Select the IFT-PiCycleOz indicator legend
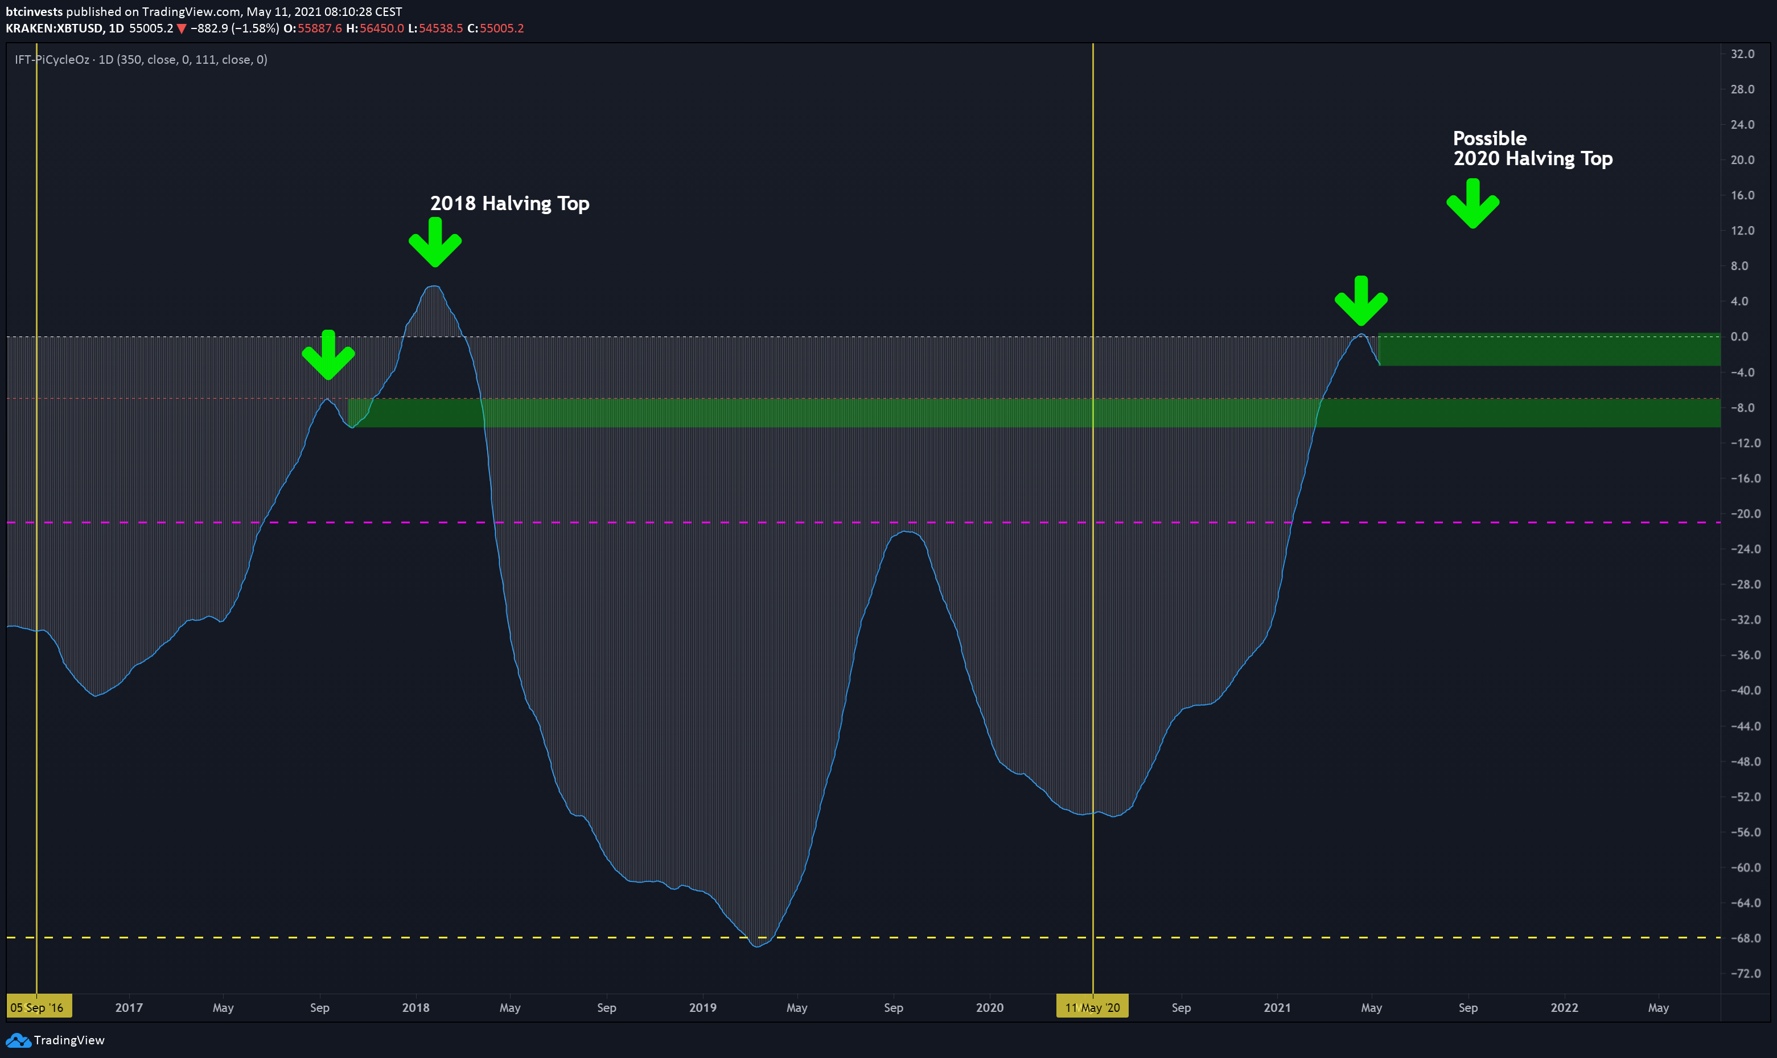 141,60
